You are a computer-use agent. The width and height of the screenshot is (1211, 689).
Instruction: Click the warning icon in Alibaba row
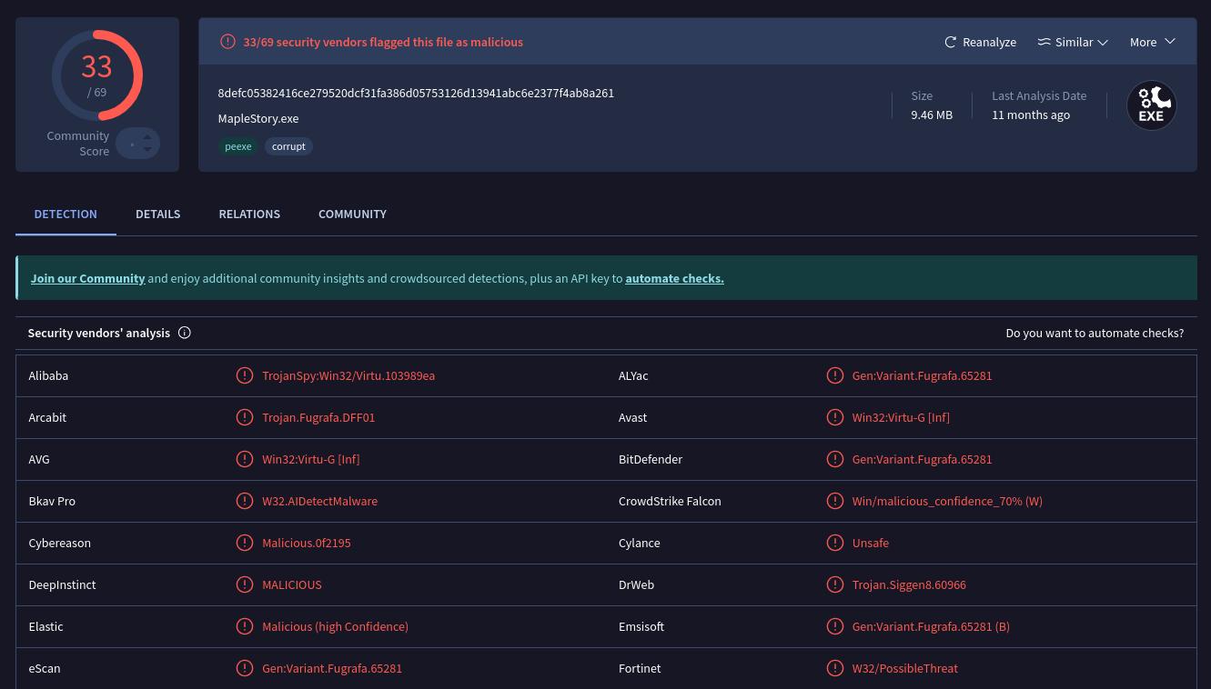pos(245,375)
